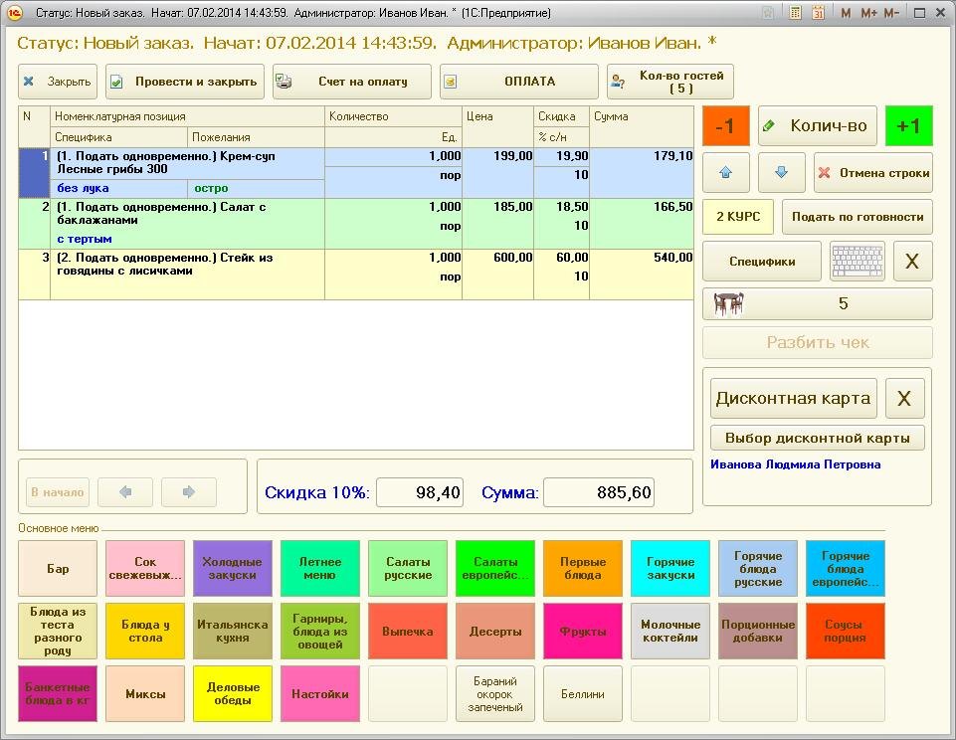Select Первые блюда category
This screenshot has height=740, width=956.
click(583, 568)
